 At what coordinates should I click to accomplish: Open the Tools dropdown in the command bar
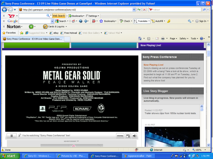194,38
